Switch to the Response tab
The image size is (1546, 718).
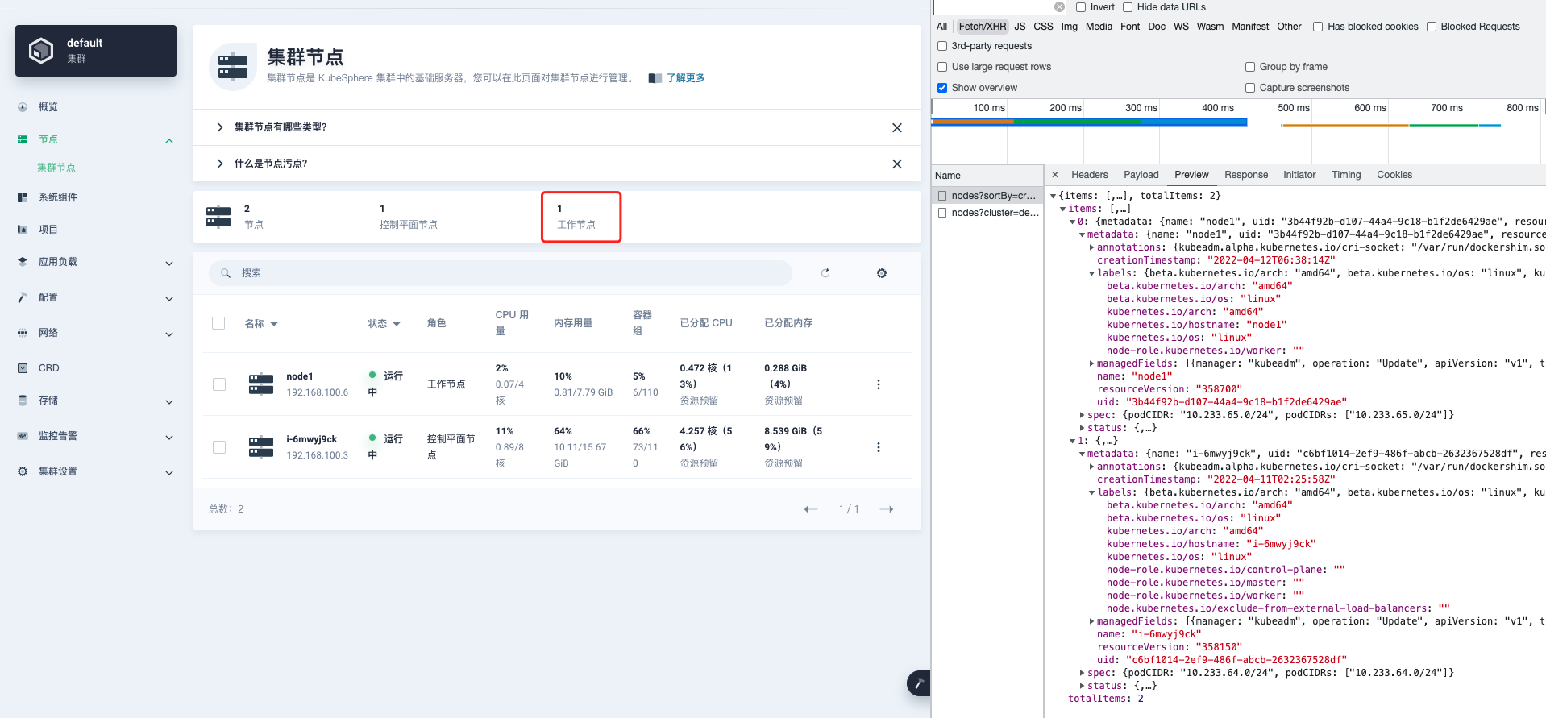pyautogui.click(x=1245, y=175)
